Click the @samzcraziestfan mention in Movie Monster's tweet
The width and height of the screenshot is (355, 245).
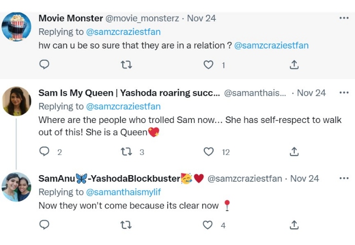(271, 45)
